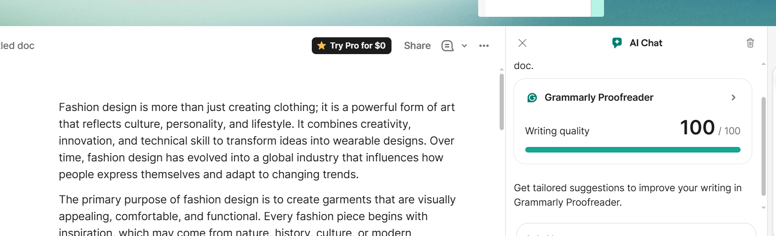
Task: Click the AI Chat panel scroll-up arrow
Action: [763, 64]
